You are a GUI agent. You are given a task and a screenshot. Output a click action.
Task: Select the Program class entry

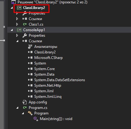point(41,113)
